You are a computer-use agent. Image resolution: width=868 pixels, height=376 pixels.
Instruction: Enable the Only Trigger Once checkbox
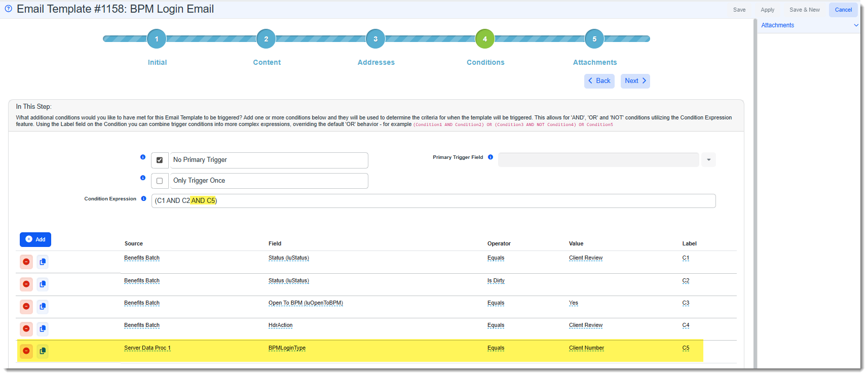(160, 181)
